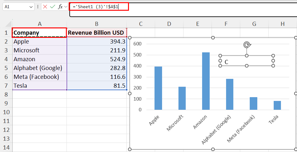Select the Alphabet (Google) chart bar
The width and height of the screenshot is (297, 152).
(x=230, y=94)
